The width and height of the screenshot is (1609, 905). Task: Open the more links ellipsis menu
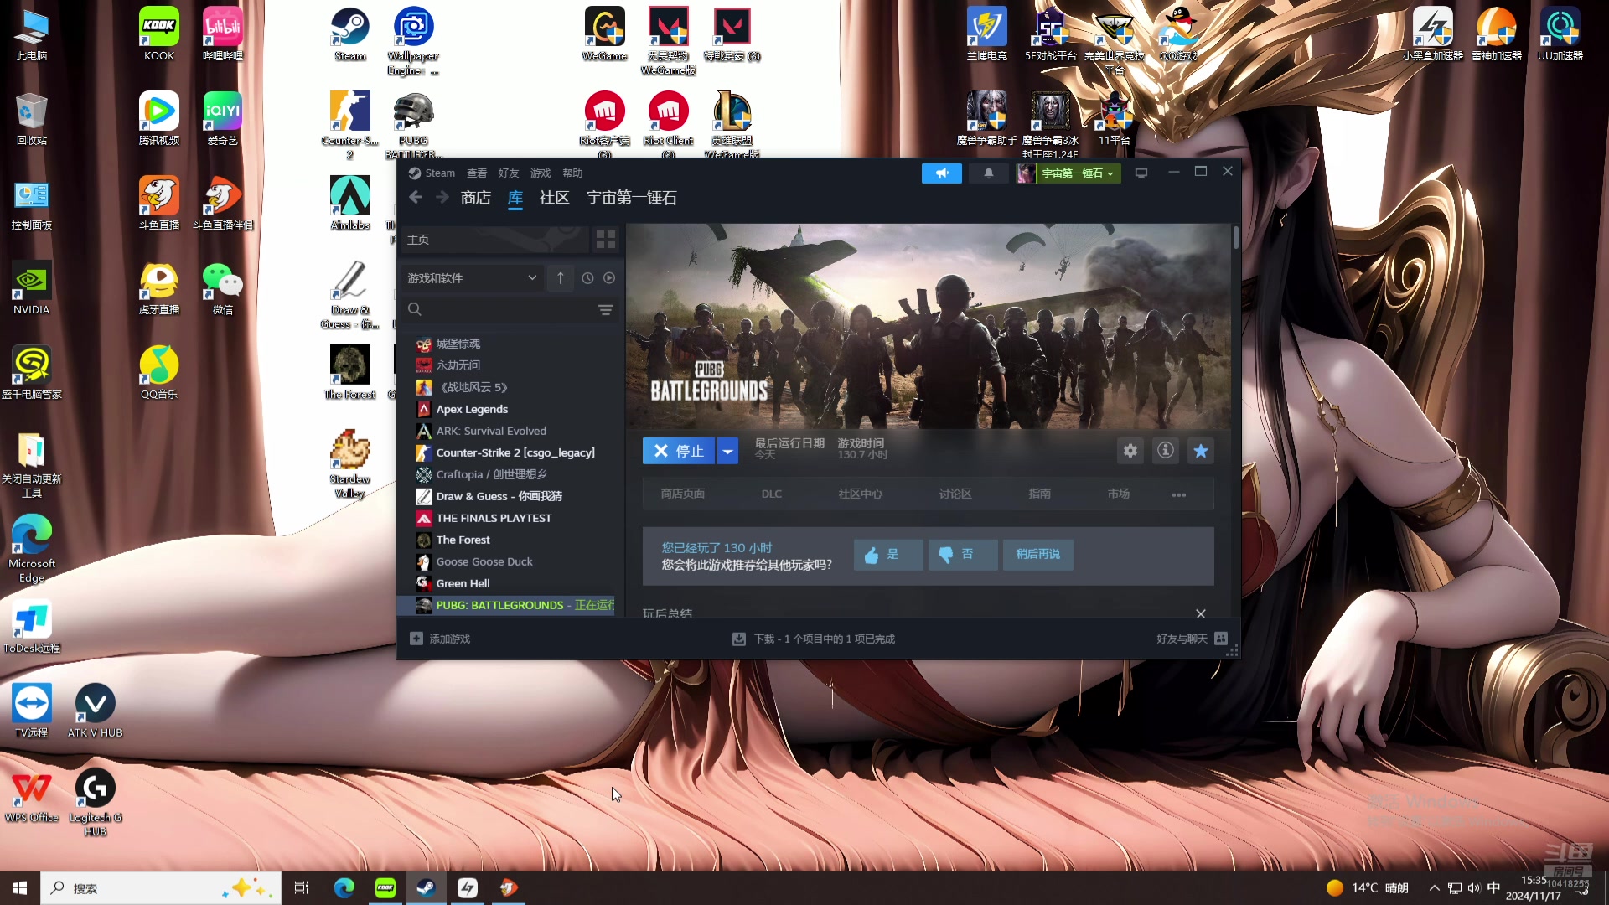coord(1179,495)
